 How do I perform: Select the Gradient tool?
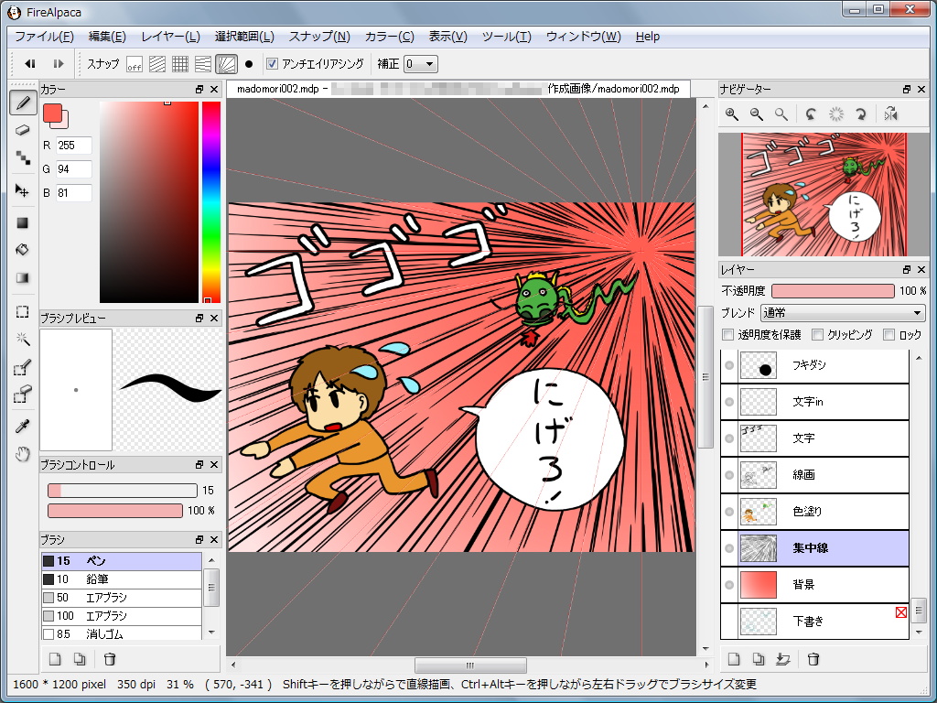23,278
